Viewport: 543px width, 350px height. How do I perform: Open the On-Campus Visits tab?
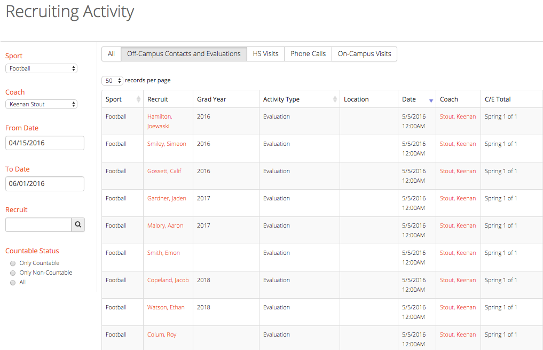(x=364, y=54)
